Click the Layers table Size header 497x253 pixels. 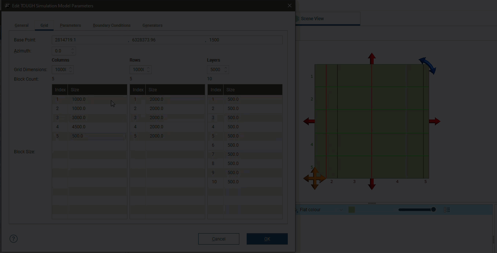253,90
